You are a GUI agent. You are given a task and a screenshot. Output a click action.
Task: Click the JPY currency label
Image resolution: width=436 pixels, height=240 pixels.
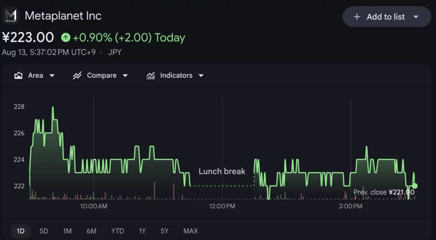pyautogui.click(x=115, y=52)
